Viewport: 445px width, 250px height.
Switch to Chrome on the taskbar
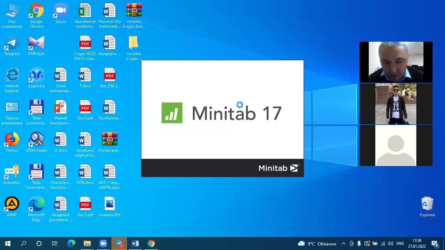point(151,243)
